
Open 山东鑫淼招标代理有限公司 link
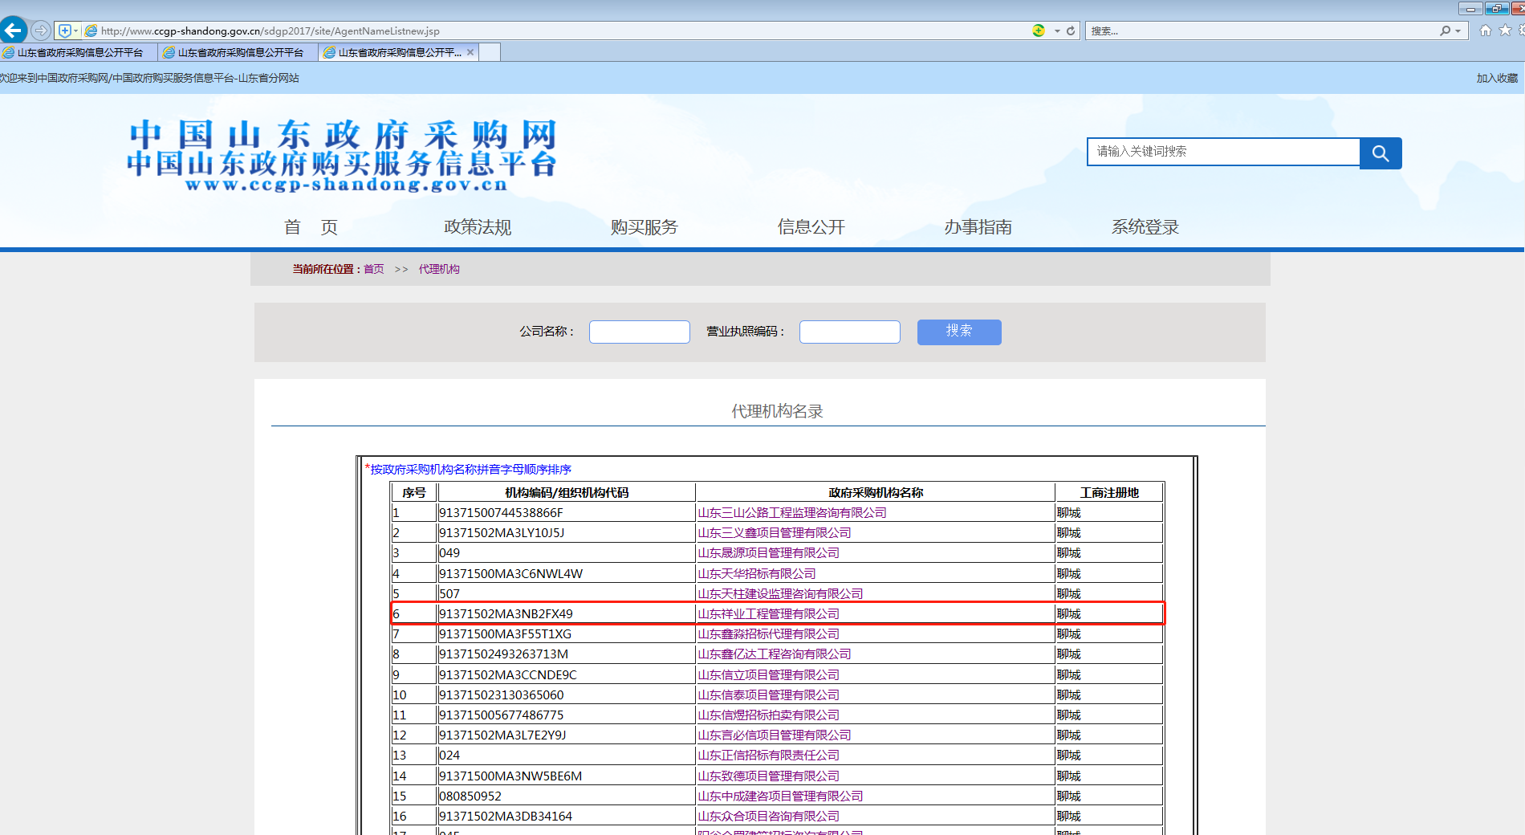coord(768,634)
